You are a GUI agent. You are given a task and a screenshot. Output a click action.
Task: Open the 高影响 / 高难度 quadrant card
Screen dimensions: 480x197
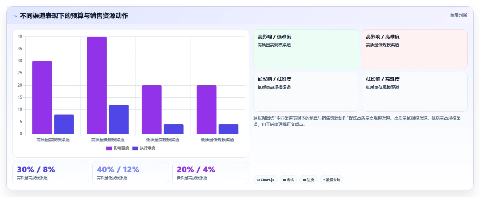coord(414,49)
